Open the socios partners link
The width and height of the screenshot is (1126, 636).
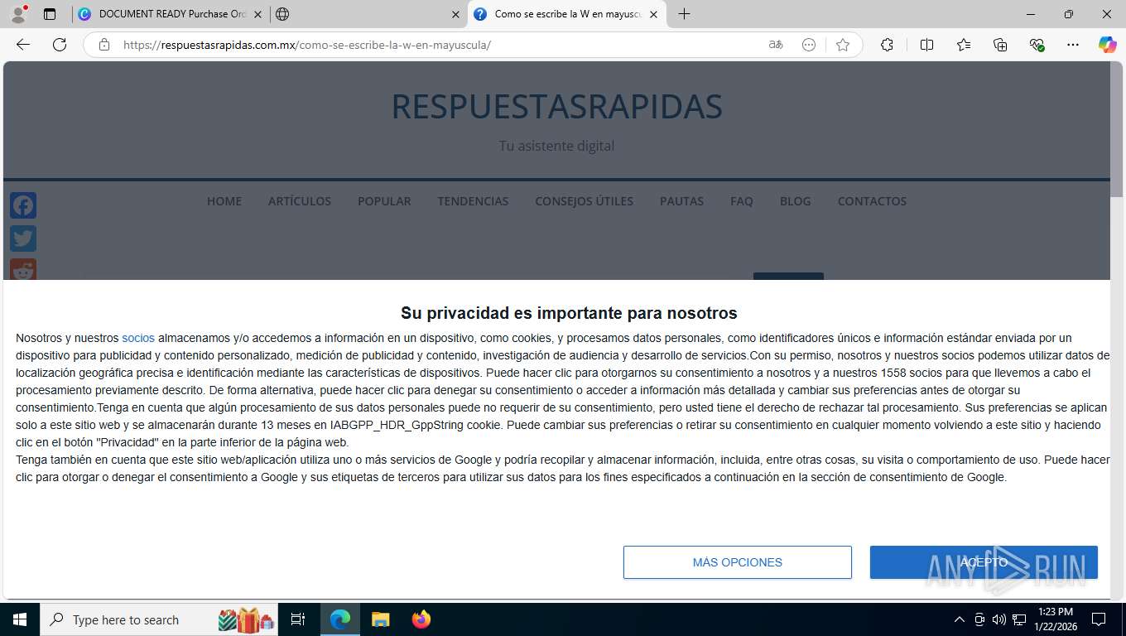coord(138,338)
